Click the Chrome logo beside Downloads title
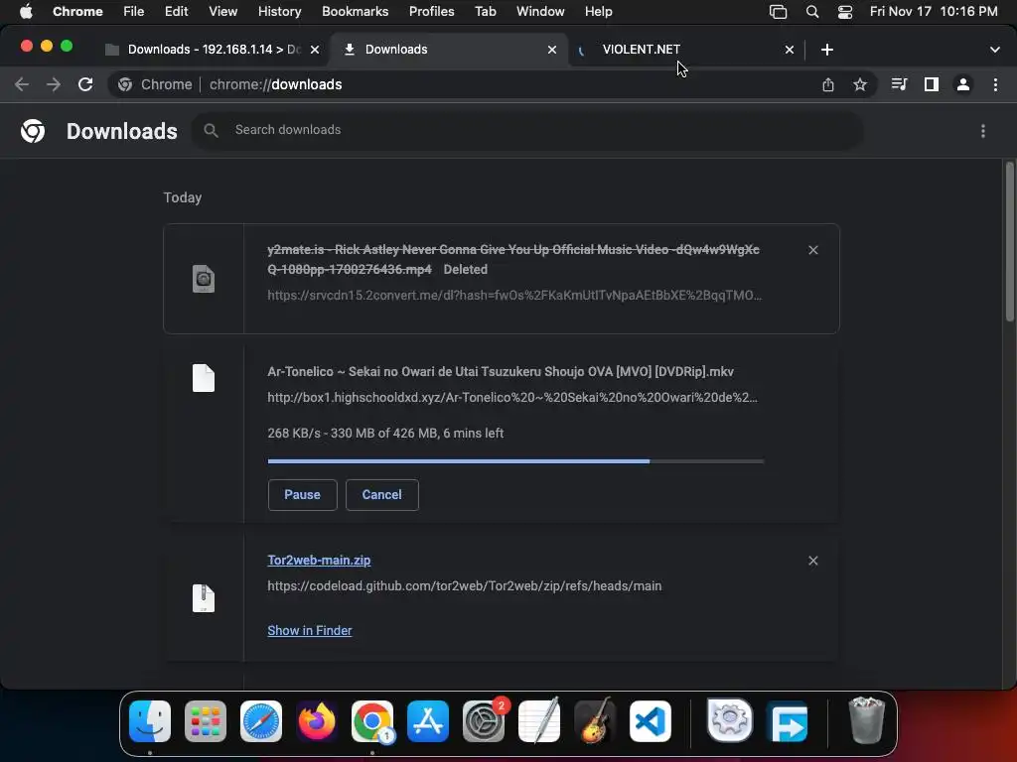This screenshot has width=1017, height=762. [33, 131]
